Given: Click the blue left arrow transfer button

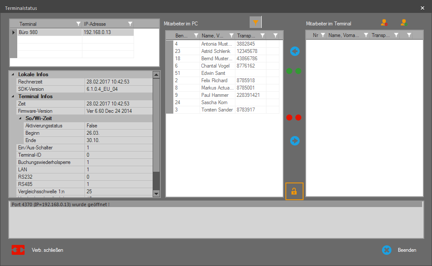Looking at the screenshot, I should coord(295,51).
